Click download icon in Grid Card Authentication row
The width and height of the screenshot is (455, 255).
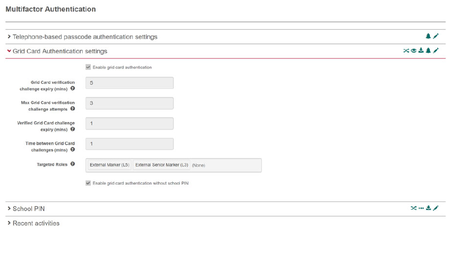click(x=421, y=51)
